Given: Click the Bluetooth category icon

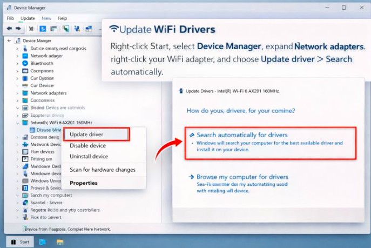Looking at the screenshot, I should click(x=25, y=63).
